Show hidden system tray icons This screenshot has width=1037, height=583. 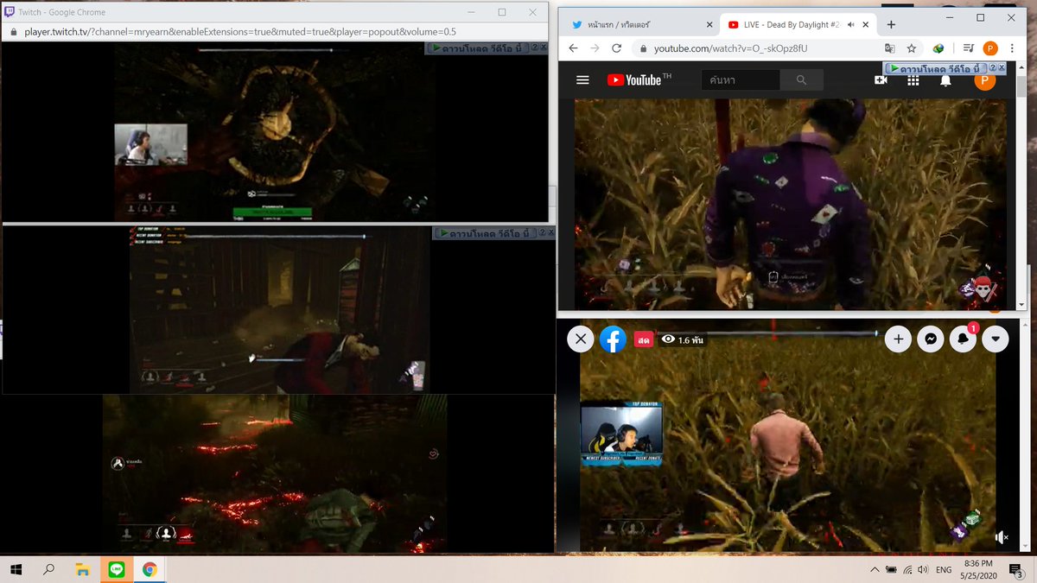tap(874, 569)
